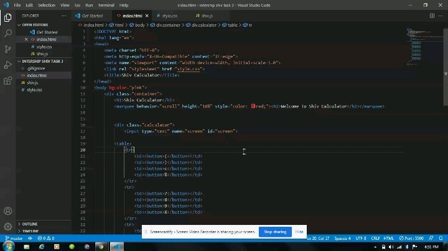The width and height of the screenshot is (448, 251).
Task: Open the Source Control view
Action: point(7,48)
